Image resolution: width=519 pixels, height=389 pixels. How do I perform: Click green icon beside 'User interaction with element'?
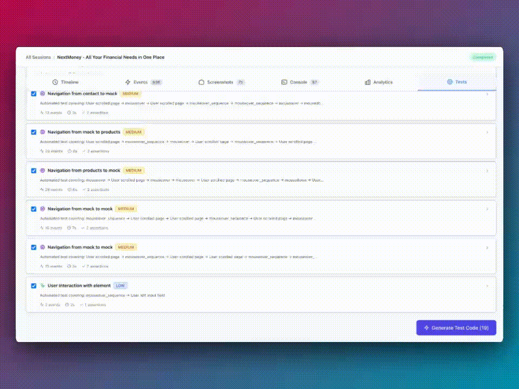tap(43, 285)
